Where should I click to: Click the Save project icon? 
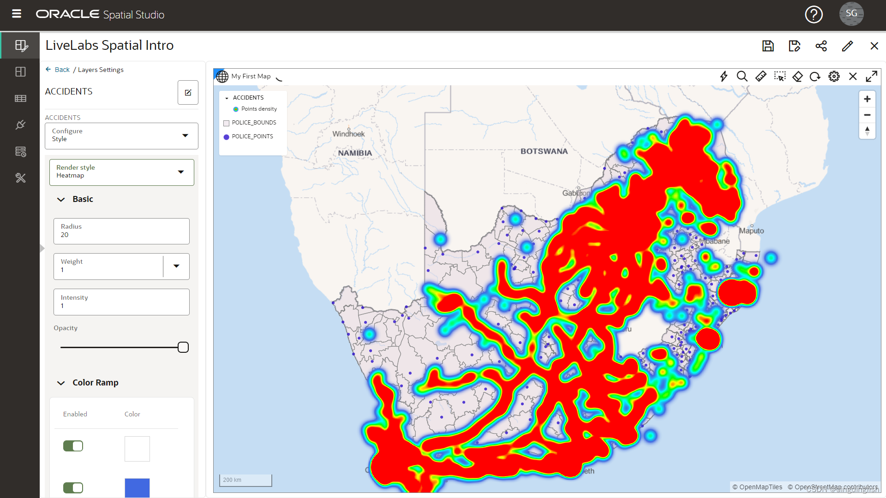pos(768,46)
